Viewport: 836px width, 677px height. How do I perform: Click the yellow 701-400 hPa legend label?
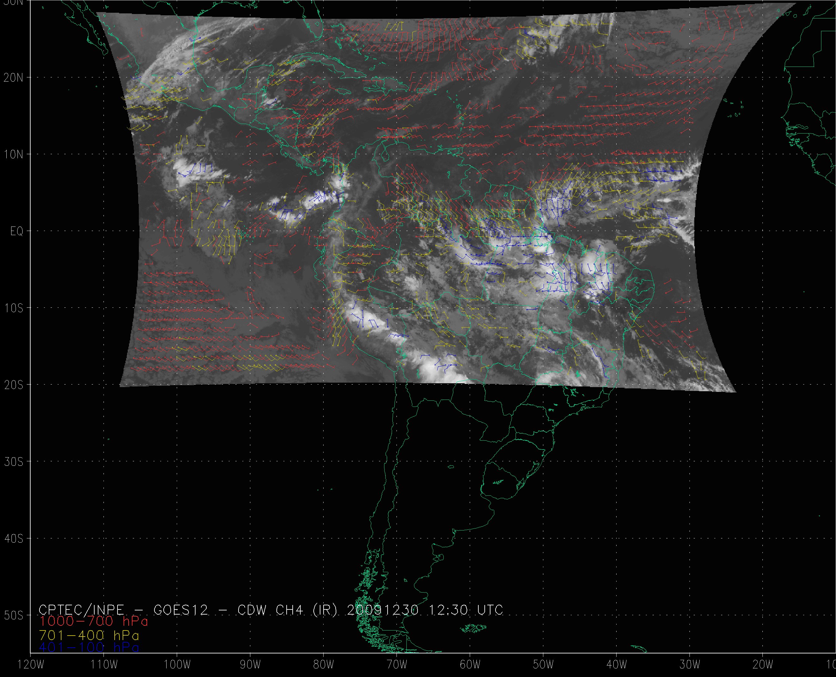89,635
